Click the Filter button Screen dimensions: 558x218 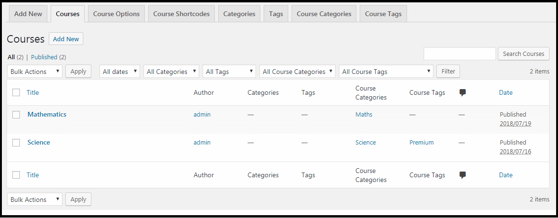click(448, 71)
